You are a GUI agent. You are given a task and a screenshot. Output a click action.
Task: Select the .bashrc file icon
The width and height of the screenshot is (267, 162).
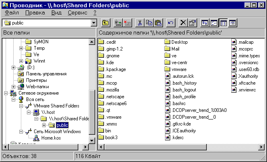[168, 103]
